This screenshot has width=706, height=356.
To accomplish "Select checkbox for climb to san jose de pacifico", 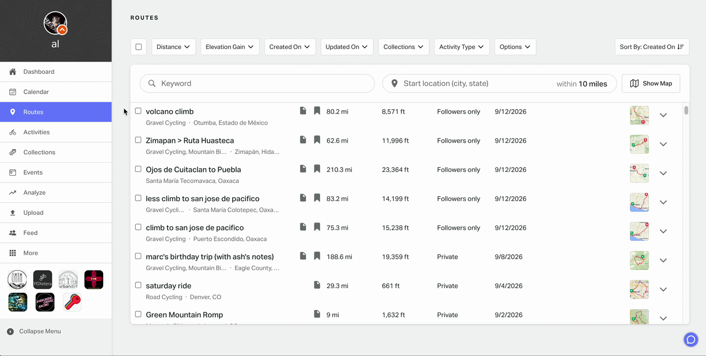I will pos(138,227).
